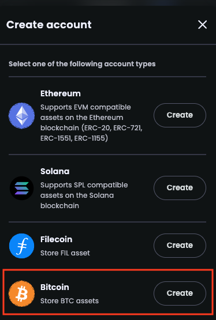Screen dimensions: 216x320
Task: Create a Solana account
Action: [x=180, y=188]
